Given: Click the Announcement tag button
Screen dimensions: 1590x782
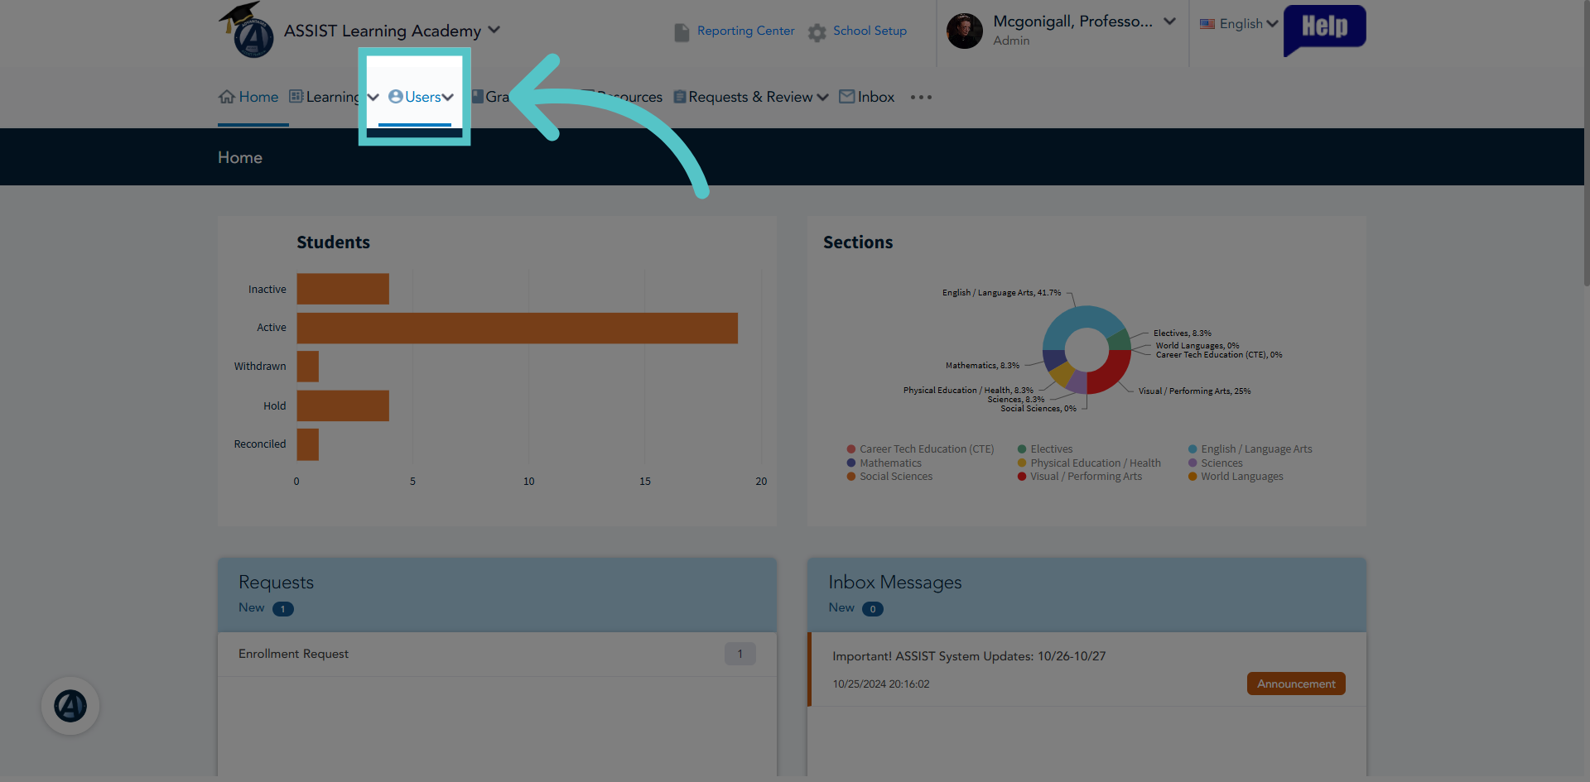Looking at the screenshot, I should (x=1296, y=684).
